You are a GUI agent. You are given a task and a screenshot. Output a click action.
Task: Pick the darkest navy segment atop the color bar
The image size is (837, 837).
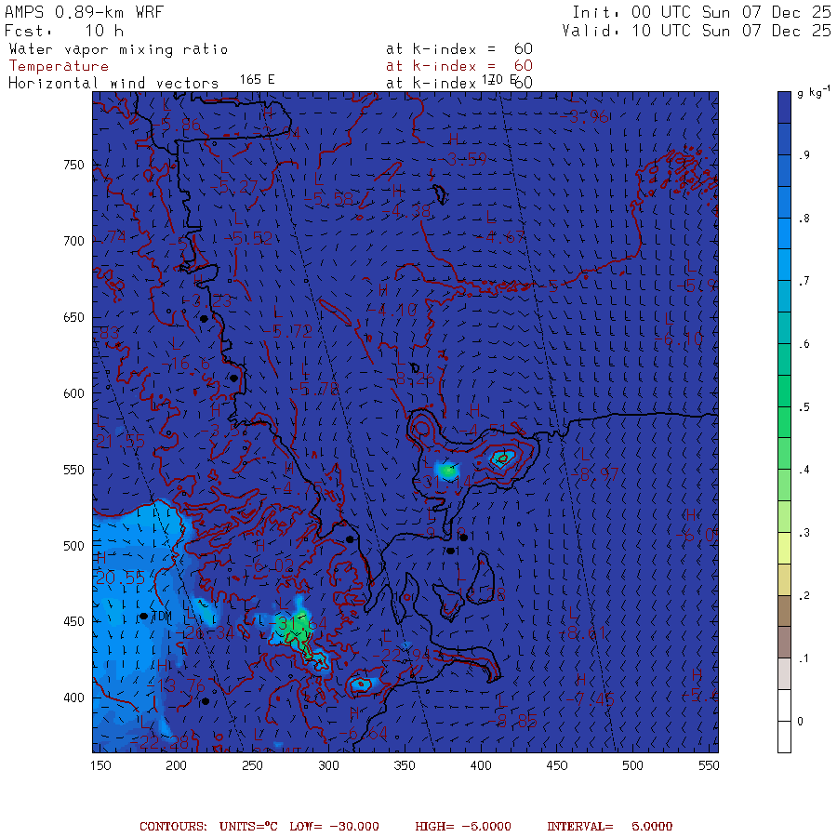pos(784,107)
